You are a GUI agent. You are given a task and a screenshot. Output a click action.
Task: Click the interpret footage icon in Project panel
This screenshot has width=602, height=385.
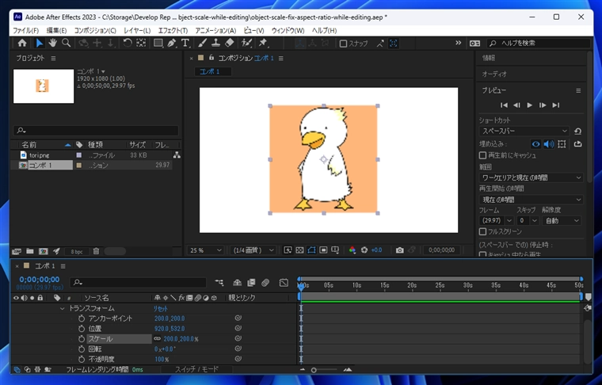(x=16, y=251)
